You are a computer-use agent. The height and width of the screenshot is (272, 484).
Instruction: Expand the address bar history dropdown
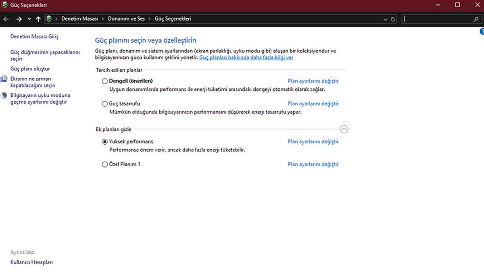[x=386, y=19]
